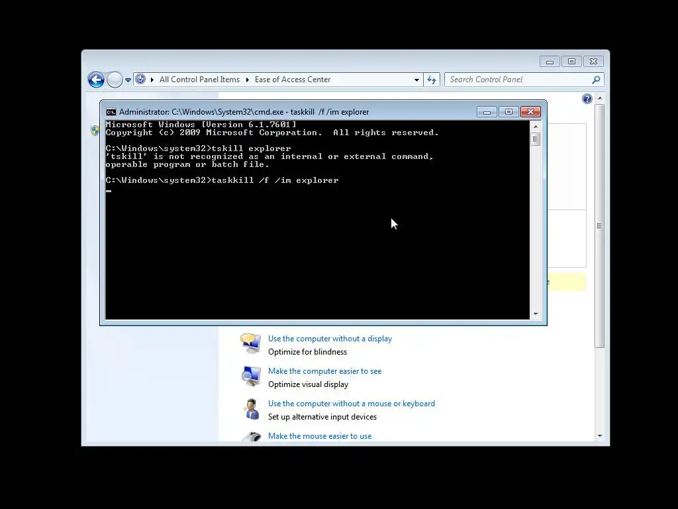
Task: Go back with the Control Panel back arrow
Action: (96, 80)
